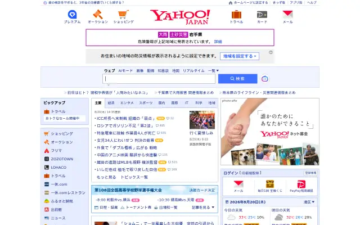Screen dimensions: 360x225
Task: Select the 地域 news tab
Action: click(x=211, y=103)
